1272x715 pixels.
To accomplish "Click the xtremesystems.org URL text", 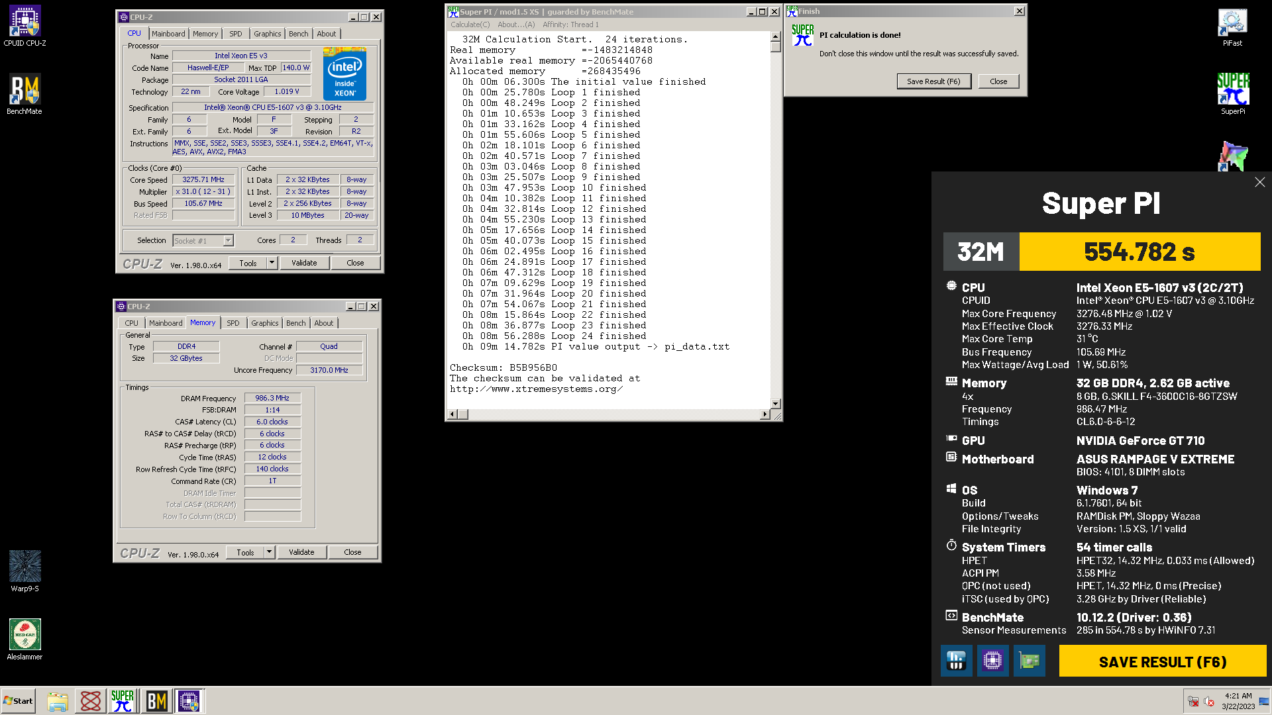I will tap(536, 389).
